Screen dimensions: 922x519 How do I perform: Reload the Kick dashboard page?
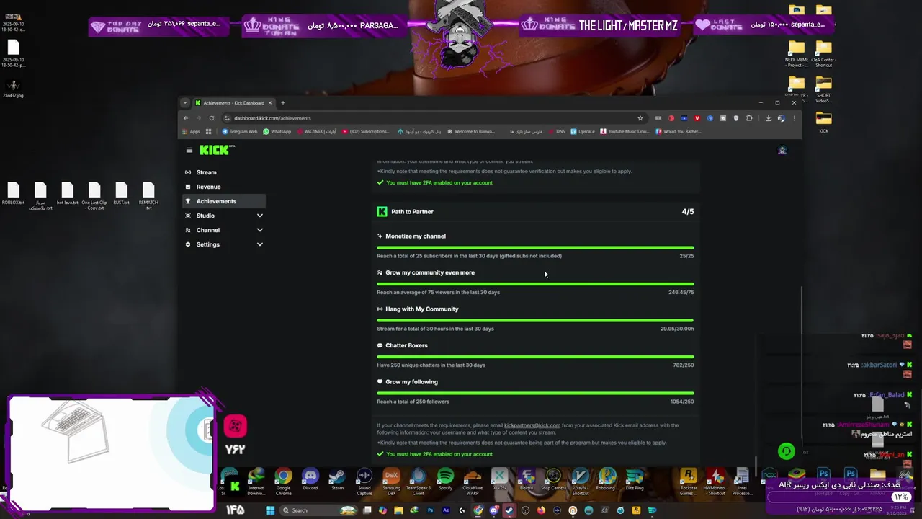pyautogui.click(x=212, y=118)
